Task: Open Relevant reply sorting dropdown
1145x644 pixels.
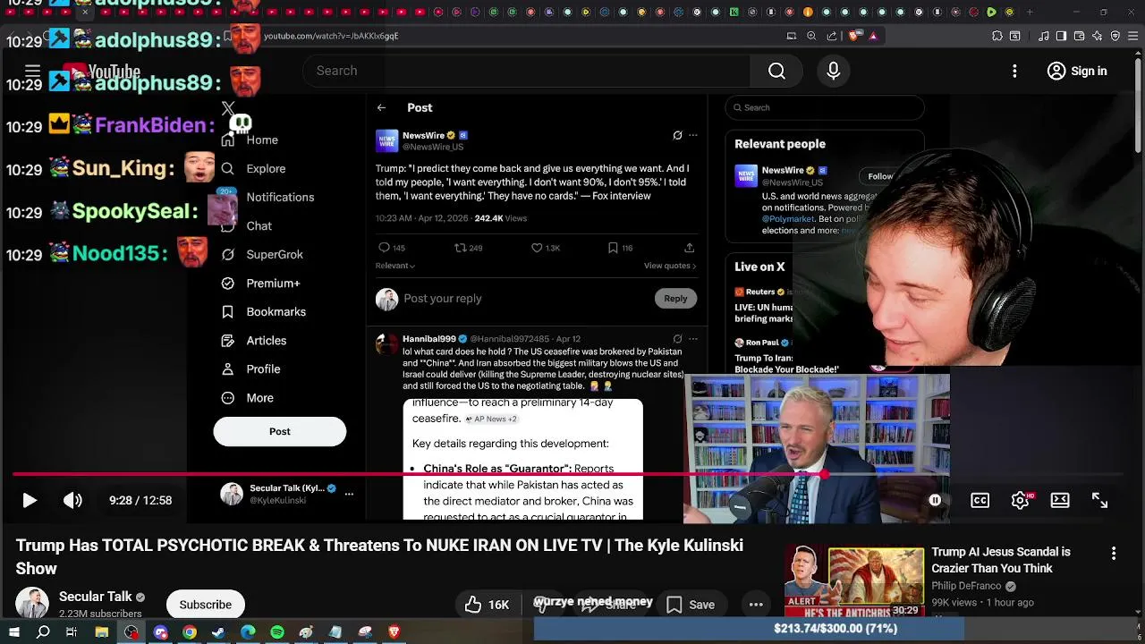Action: [x=395, y=266]
